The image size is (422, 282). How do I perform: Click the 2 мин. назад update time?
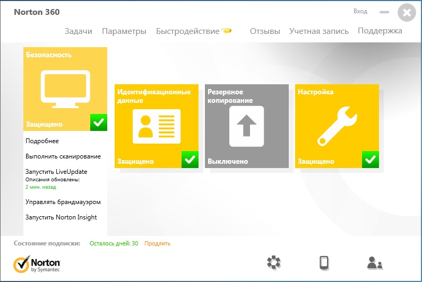coord(41,187)
